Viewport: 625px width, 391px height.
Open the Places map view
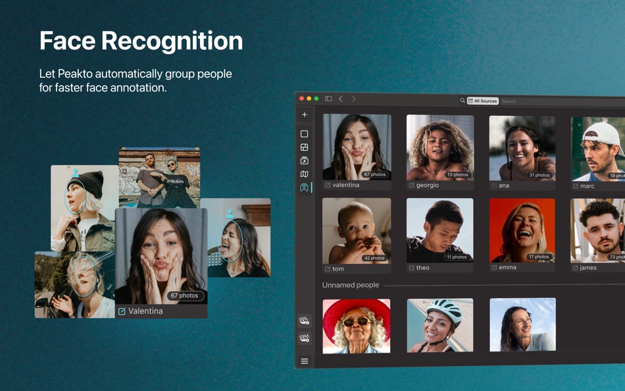pos(305,174)
